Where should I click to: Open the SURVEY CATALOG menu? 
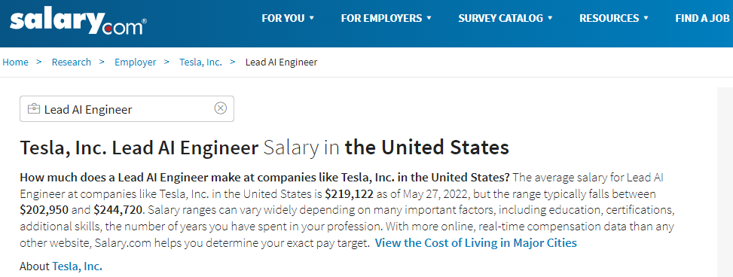tap(501, 18)
